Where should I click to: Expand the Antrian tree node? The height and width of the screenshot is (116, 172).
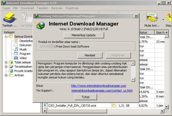pyautogui.click(x=6, y=75)
